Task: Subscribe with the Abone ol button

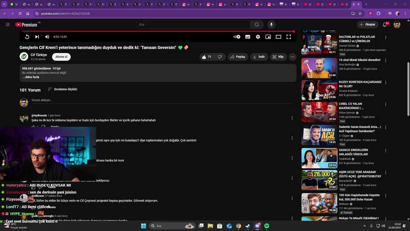Action: pyautogui.click(x=61, y=57)
